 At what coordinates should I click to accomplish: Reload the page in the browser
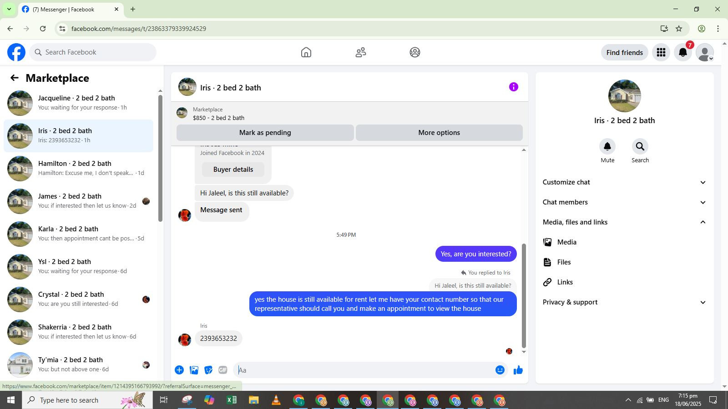pyautogui.click(x=43, y=29)
